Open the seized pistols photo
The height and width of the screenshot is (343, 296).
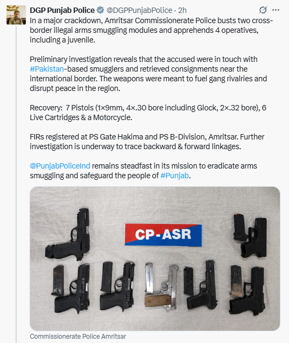155,258
